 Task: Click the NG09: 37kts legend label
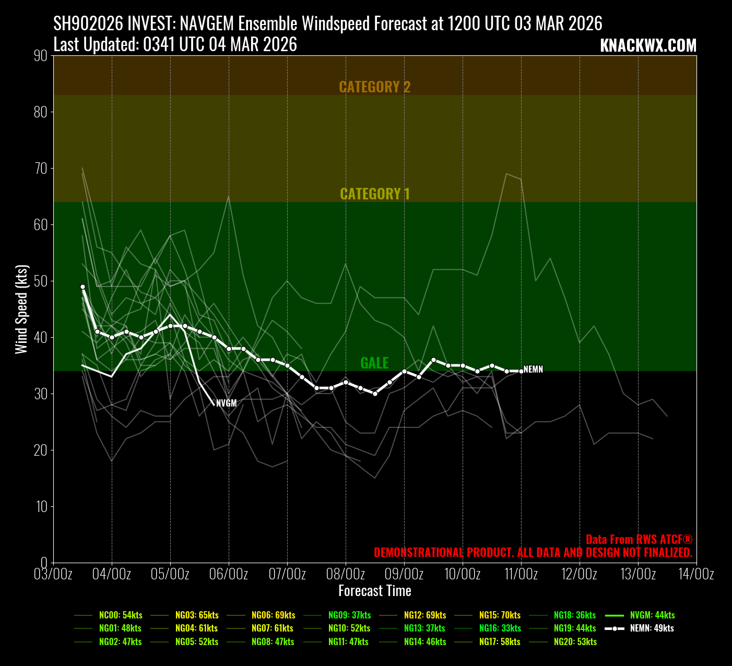point(349,615)
